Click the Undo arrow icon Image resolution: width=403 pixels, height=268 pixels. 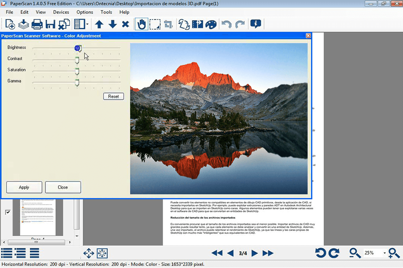(226, 24)
